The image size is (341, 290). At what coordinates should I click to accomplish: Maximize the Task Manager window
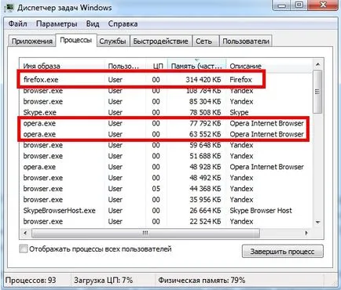coord(299,5)
